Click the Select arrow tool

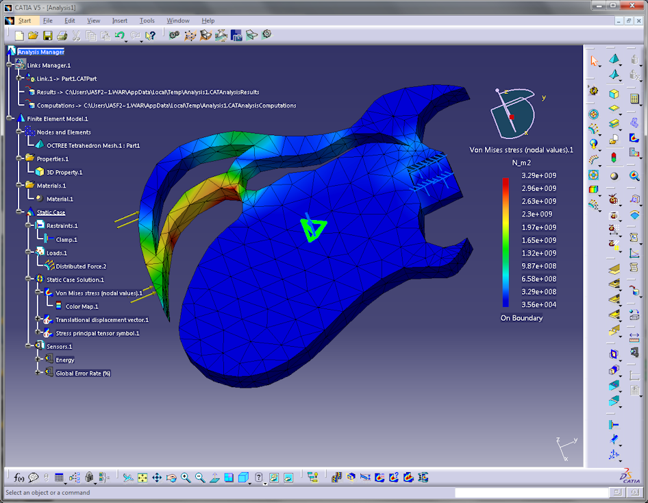[x=594, y=61]
